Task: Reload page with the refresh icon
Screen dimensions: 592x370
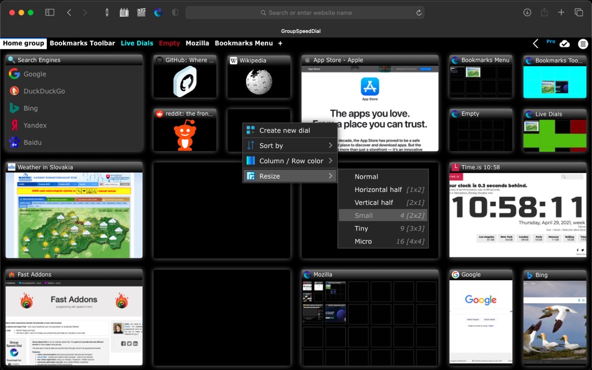Action: click(x=419, y=13)
